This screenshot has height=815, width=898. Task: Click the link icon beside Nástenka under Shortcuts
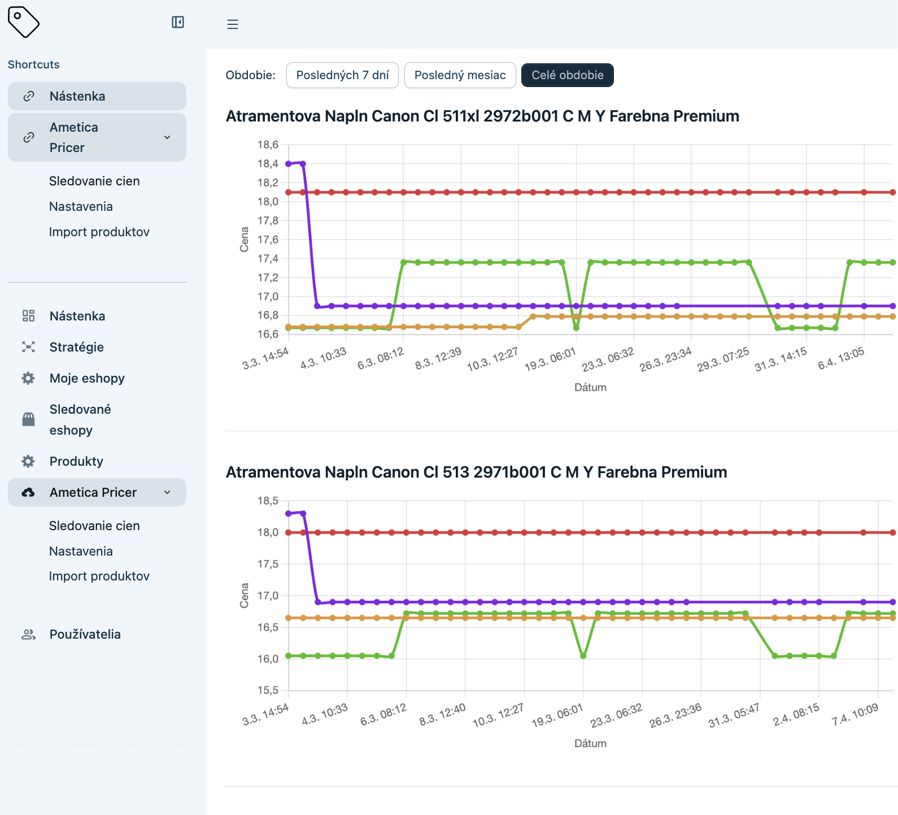(x=29, y=96)
